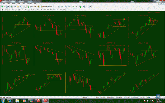Switch to Bar Chart type

point(56,7)
